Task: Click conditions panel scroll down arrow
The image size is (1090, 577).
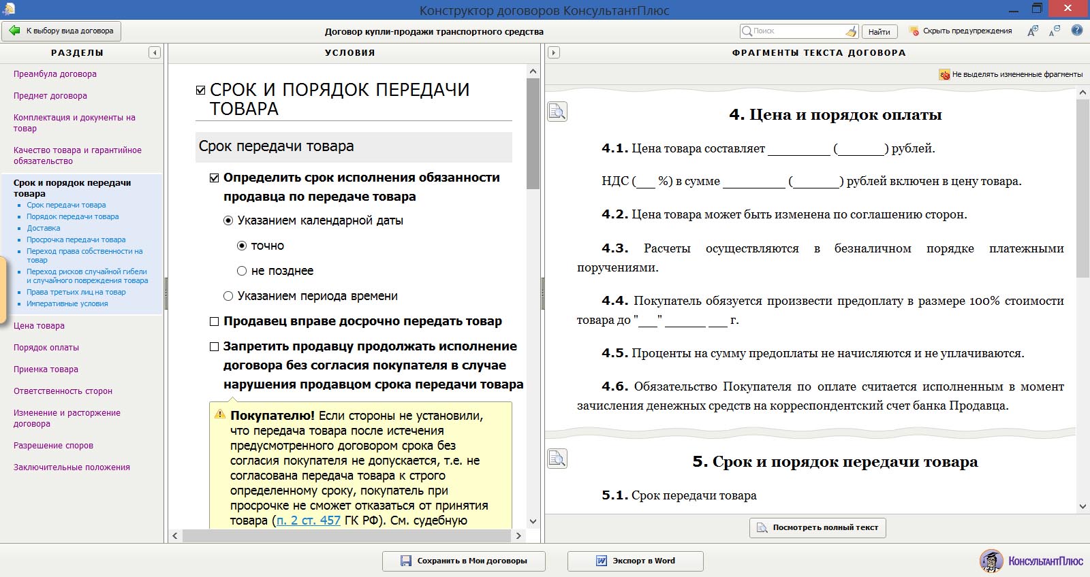Action: (x=533, y=521)
